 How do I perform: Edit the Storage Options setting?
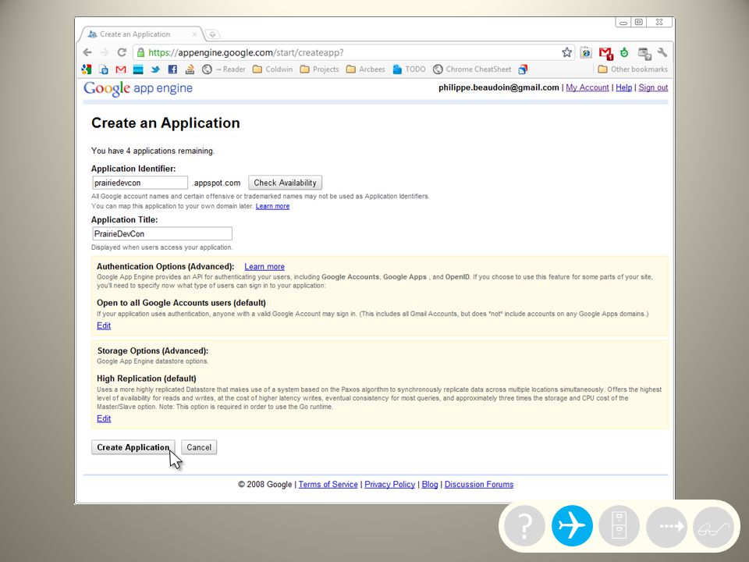pyautogui.click(x=104, y=418)
